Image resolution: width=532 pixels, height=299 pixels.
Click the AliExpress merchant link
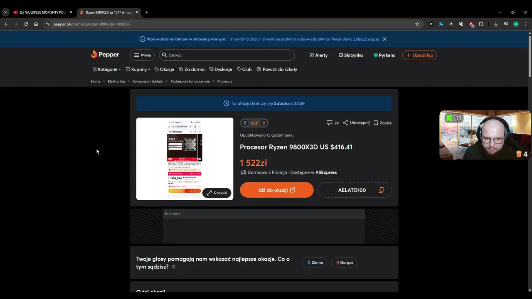pyautogui.click(x=326, y=172)
